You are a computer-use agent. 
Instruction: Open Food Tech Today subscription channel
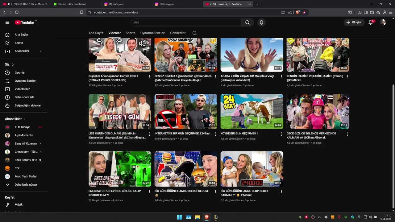tap(25, 176)
